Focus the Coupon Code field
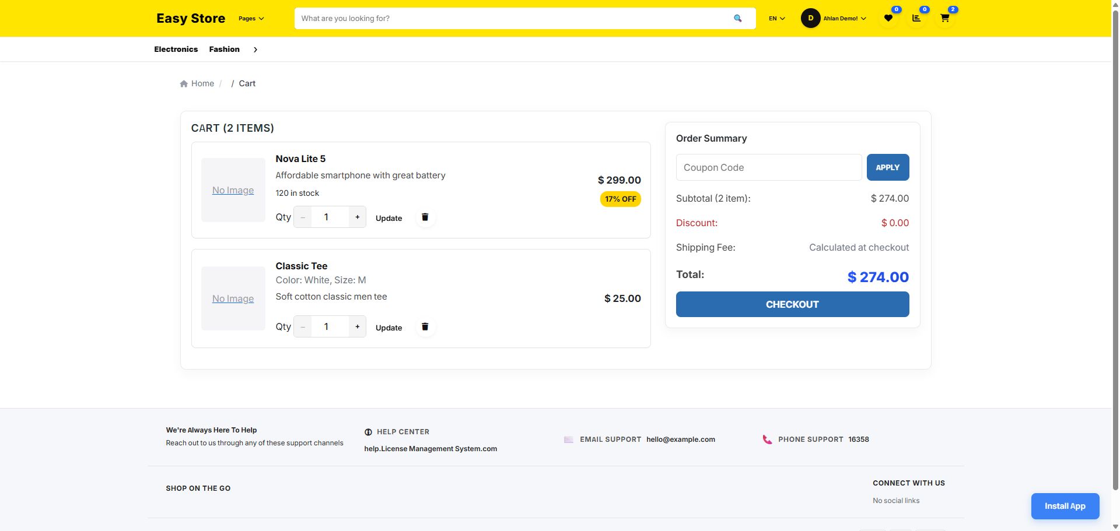 (x=768, y=168)
